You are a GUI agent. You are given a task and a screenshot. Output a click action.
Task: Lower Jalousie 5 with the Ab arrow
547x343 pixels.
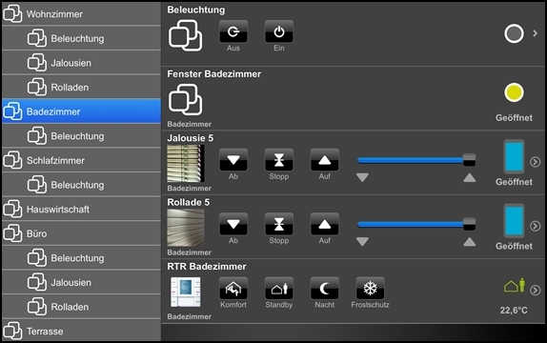(x=233, y=160)
